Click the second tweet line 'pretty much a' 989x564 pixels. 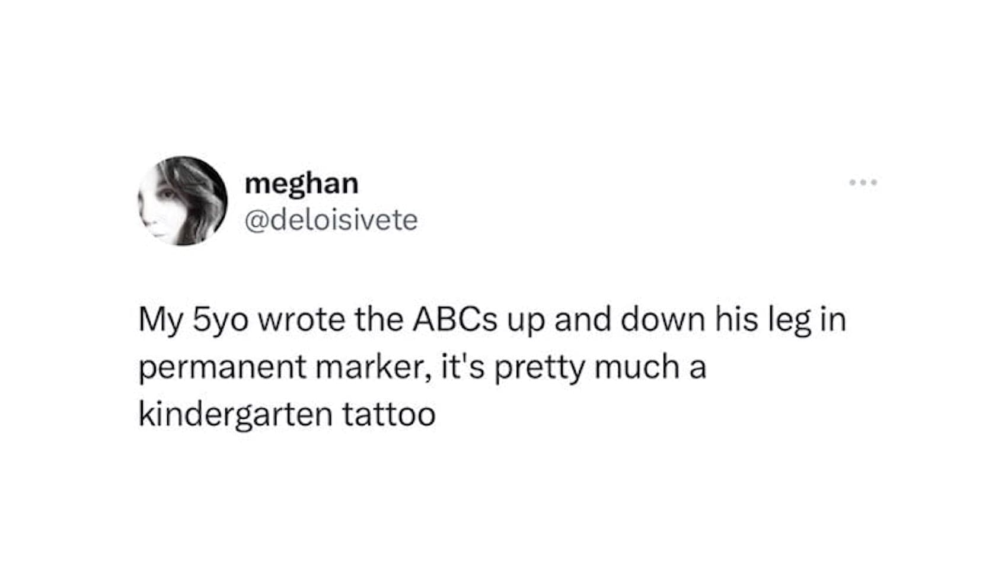pyautogui.click(x=600, y=369)
